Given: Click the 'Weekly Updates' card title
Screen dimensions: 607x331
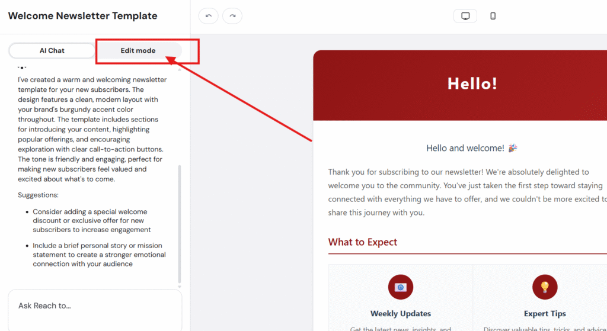Looking at the screenshot, I should tap(401, 314).
